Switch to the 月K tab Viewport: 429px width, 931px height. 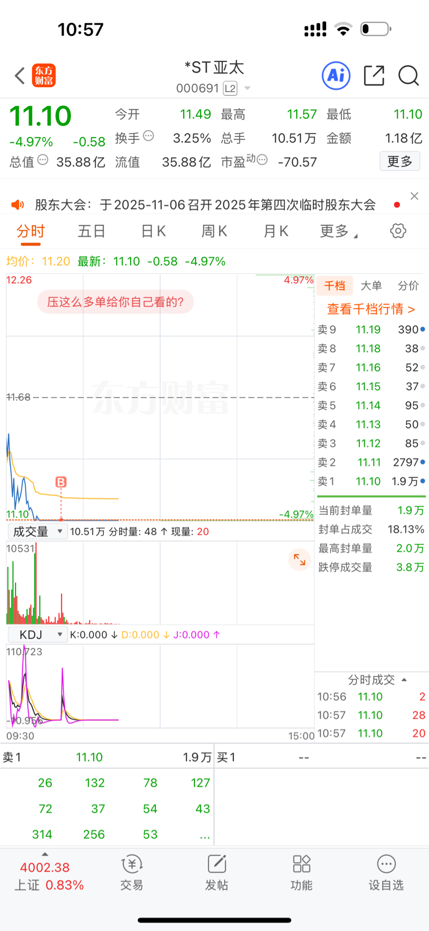tap(275, 231)
